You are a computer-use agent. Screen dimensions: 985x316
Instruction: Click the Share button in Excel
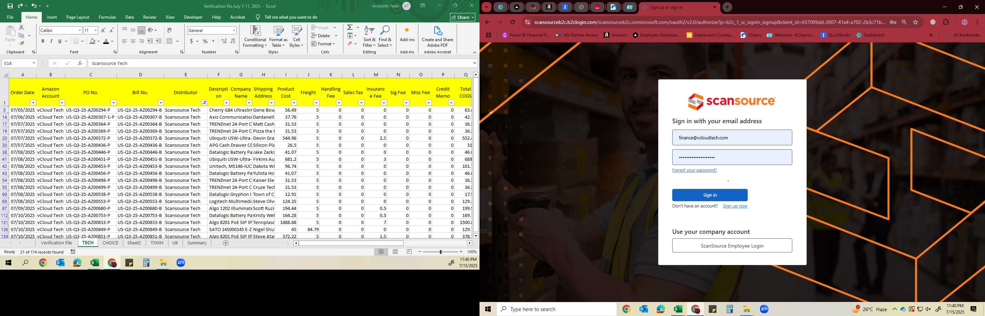coord(462,17)
